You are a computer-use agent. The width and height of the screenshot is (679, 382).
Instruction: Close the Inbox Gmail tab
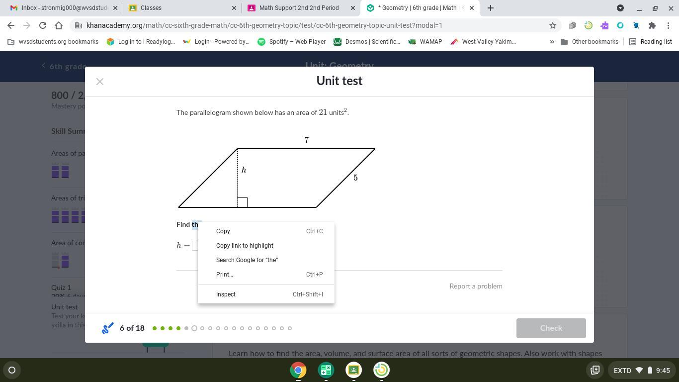[x=116, y=8]
